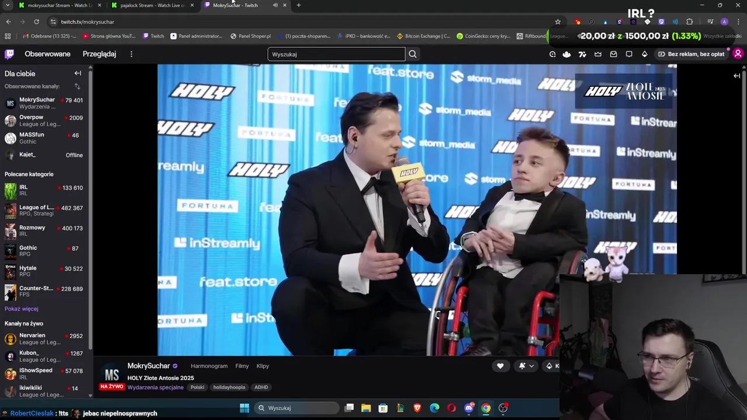Click the sort icon next to Obserwowane kanały
Viewport: 747px width, 420px height.
tap(77, 86)
